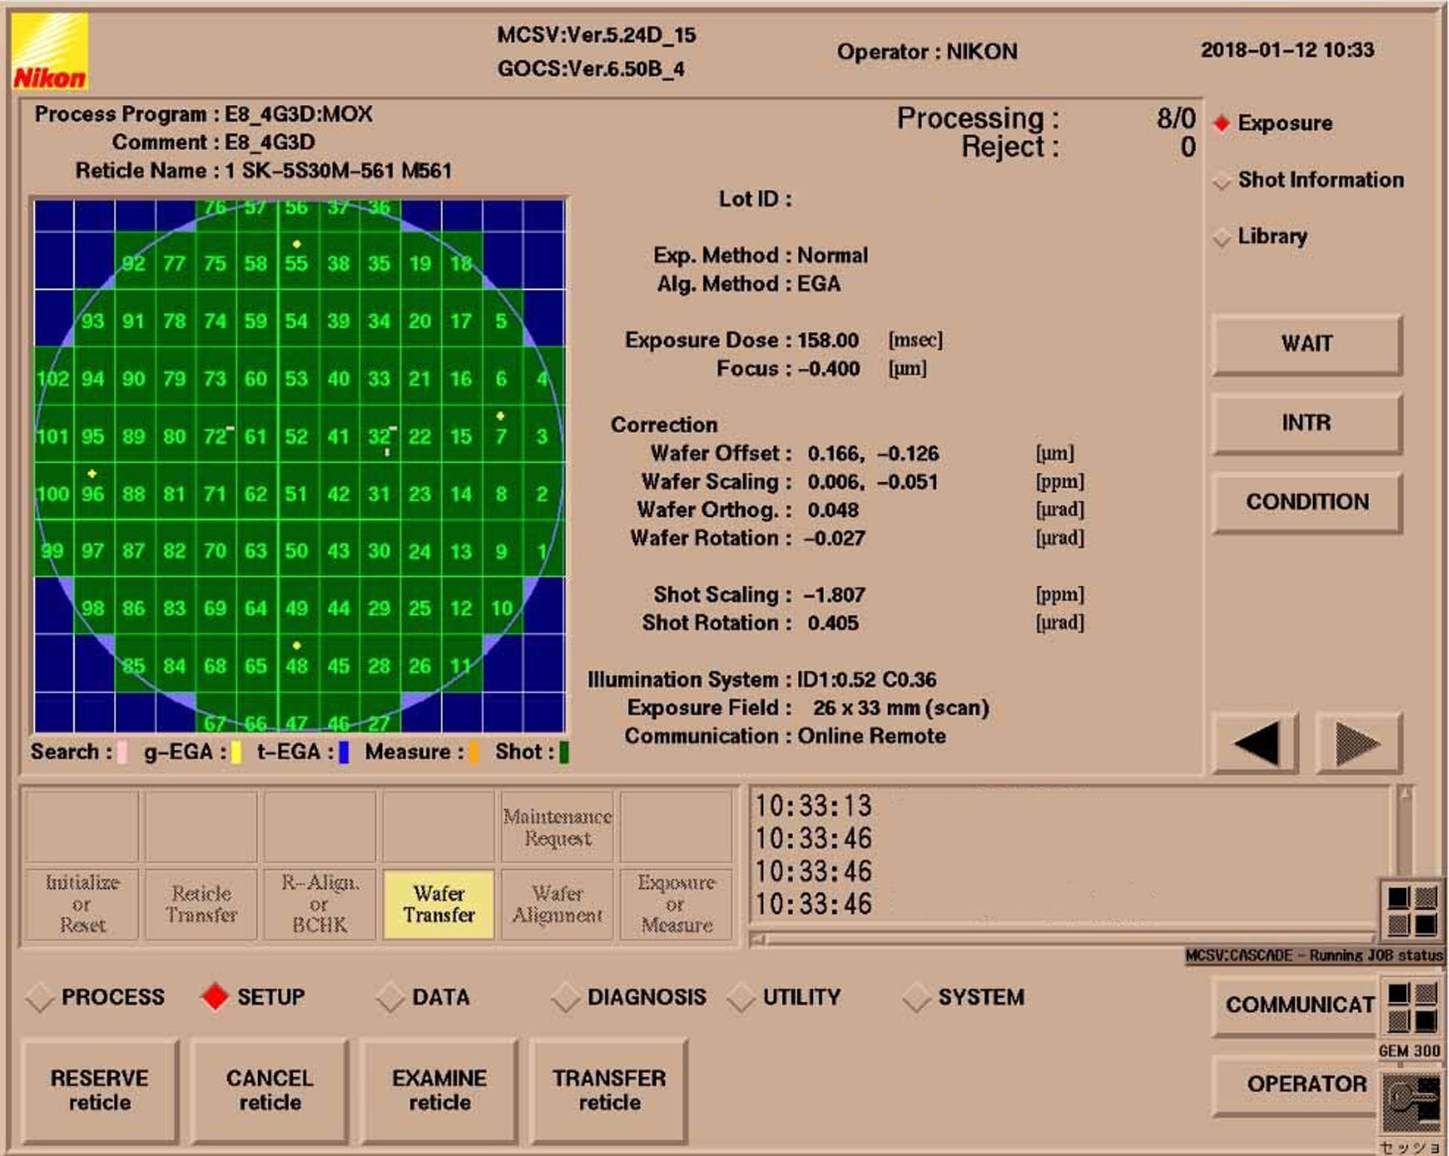Click the 10:33:13 log entry
The height and width of the screenshot is (1156, 1449).
pos(814,806)
